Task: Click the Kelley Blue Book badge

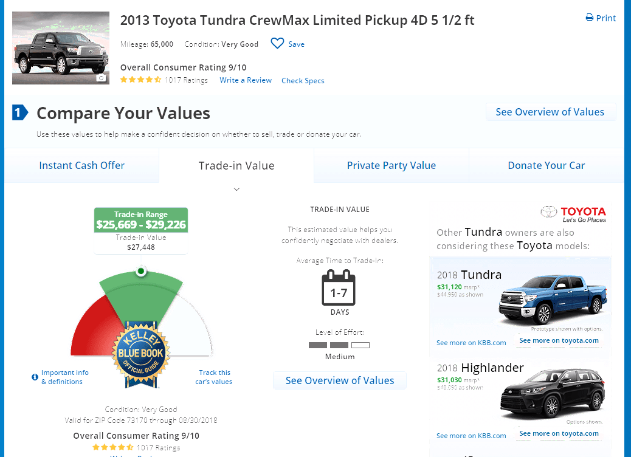Action: tap(141, 354)
